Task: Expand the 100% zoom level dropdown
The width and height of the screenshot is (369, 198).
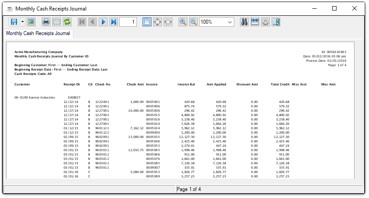Action: 230,22
